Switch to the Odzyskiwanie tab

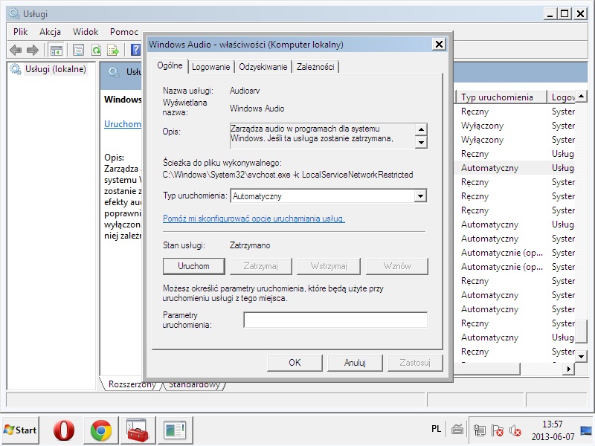click(263, 67)
